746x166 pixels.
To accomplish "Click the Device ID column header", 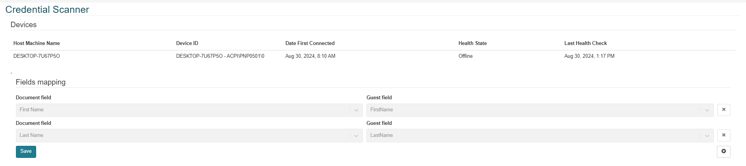I will click(187, 43).
